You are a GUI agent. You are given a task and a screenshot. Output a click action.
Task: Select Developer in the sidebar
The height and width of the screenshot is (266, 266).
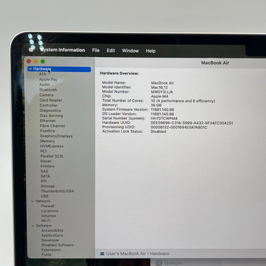pyautogui.click(x=51, y=240)
